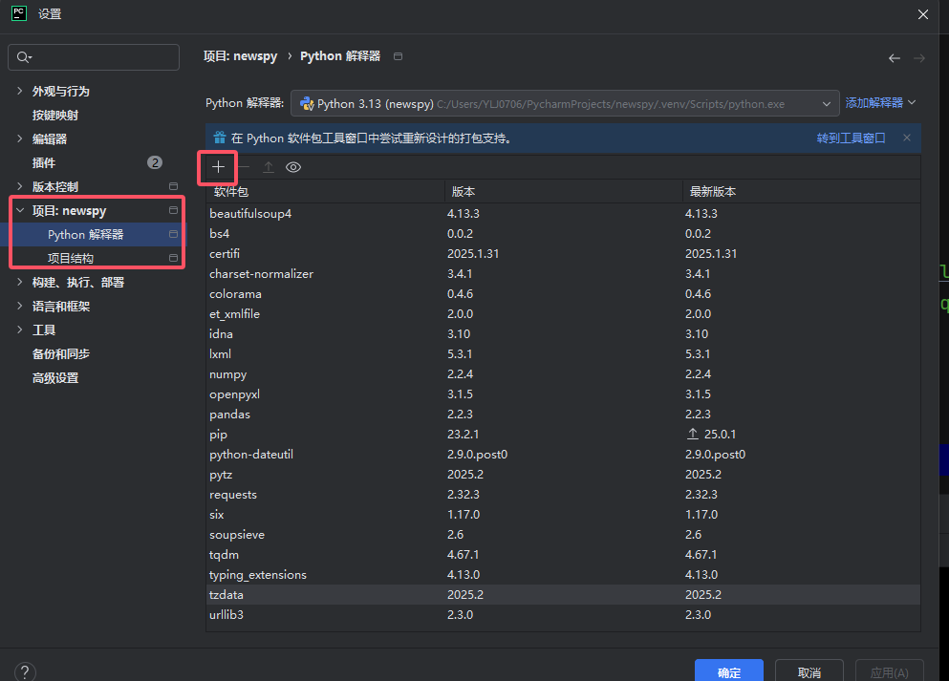Select the certifi package row
The height and width of the screenshot is (681, 949).
pos(564,253)
